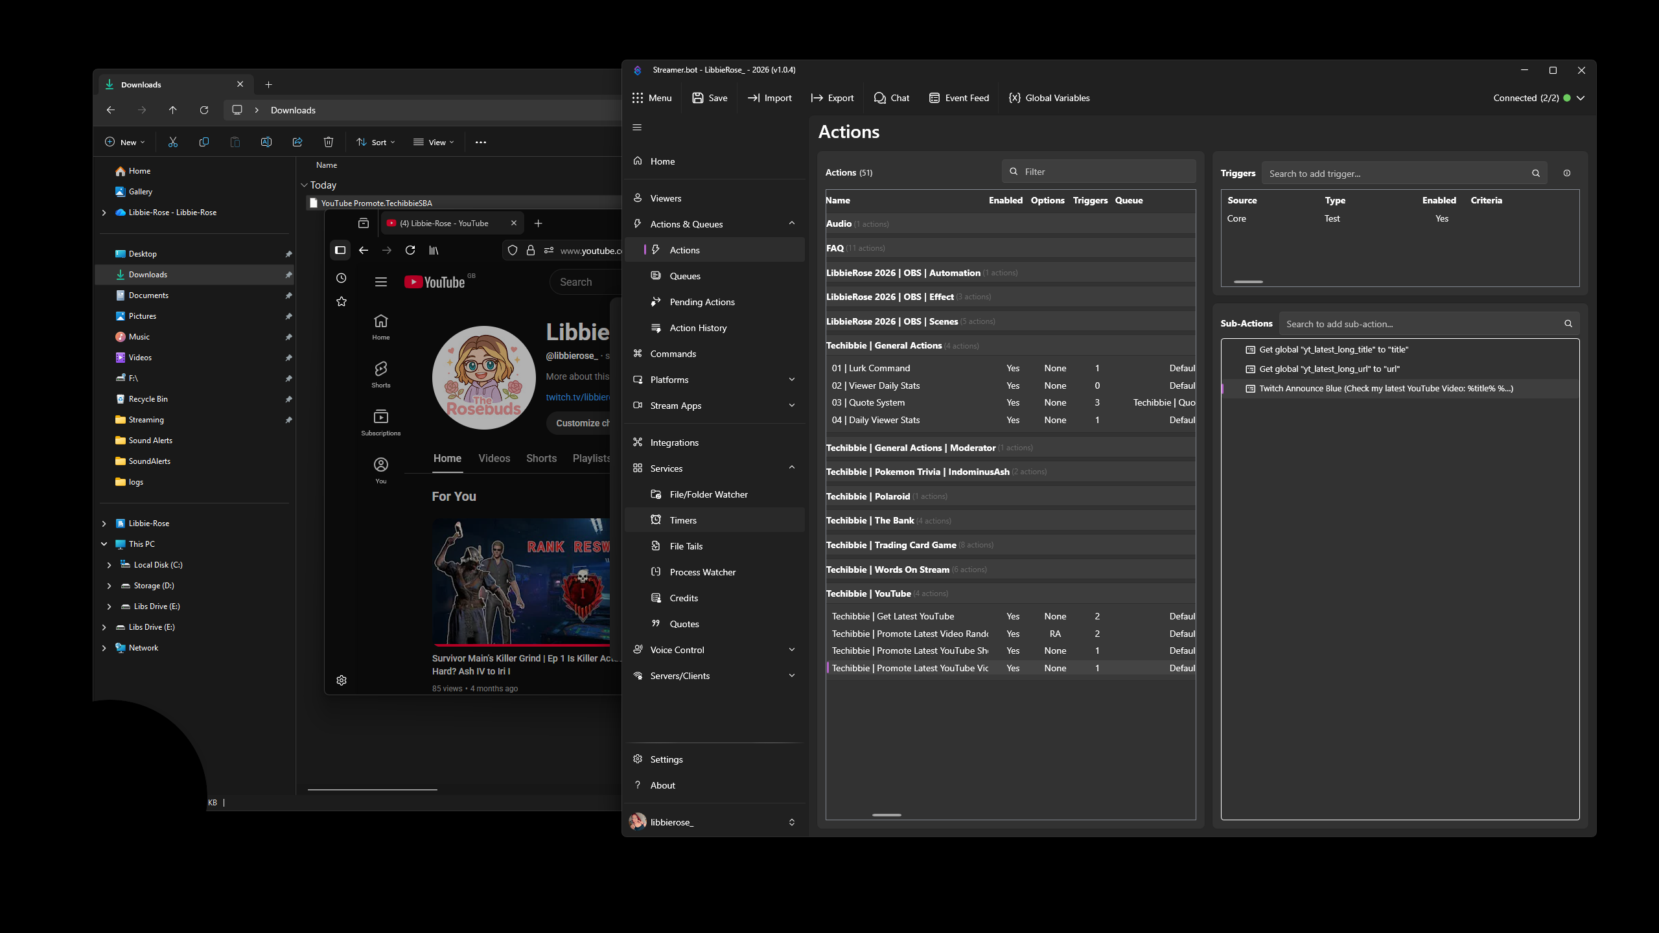The image size is (1659, 933).
Task: Click the Cut icon in File Explorer
Action: (173, 142)
